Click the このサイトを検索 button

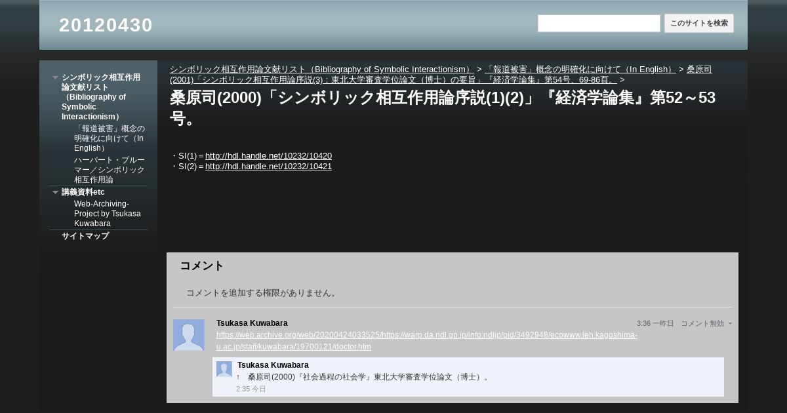click(699, 24)
